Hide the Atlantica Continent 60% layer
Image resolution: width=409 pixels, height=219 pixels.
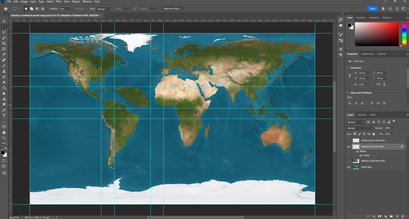(348, 147)
